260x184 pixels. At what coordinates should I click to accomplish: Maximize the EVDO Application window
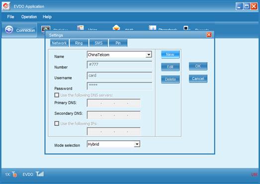click(x=247, y=6)
